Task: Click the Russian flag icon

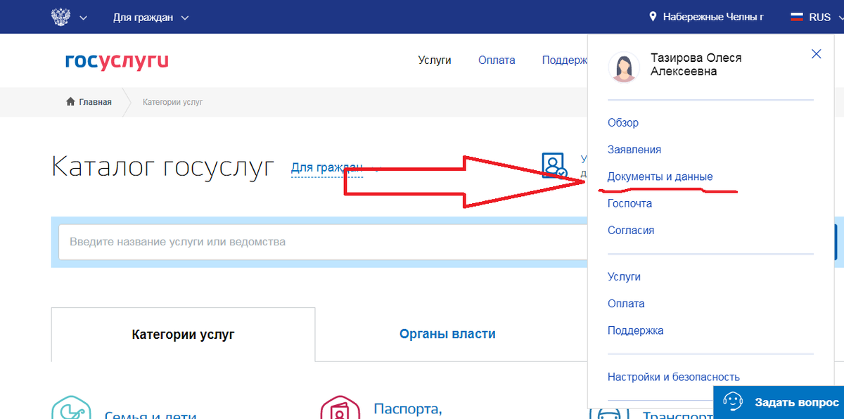Action: click(x=798, y=17)
